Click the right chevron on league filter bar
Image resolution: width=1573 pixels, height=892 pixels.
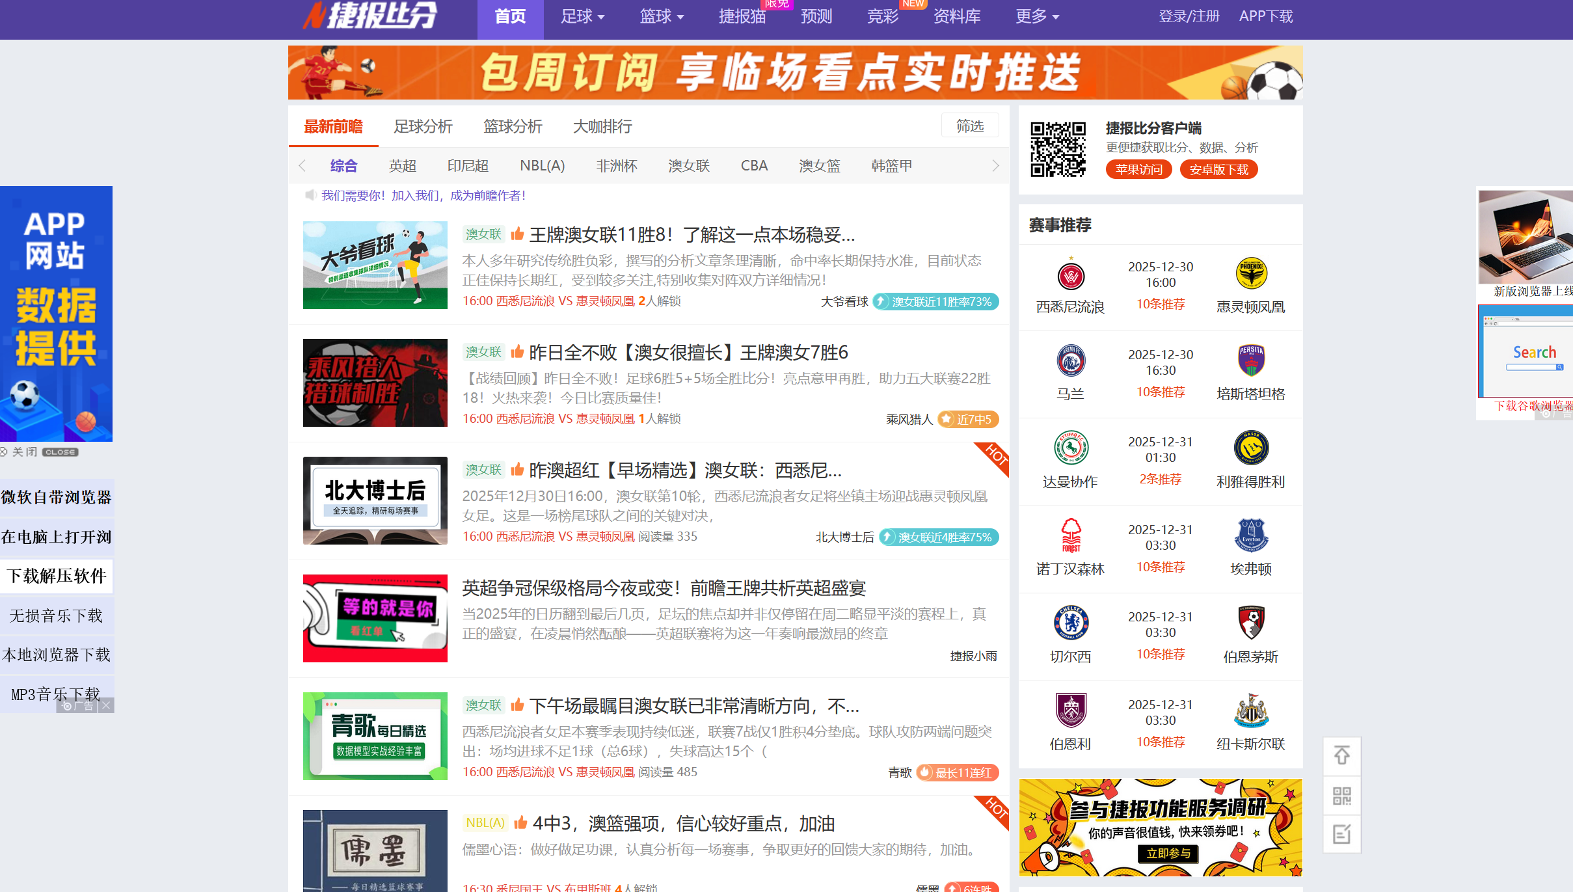point(995,166)
